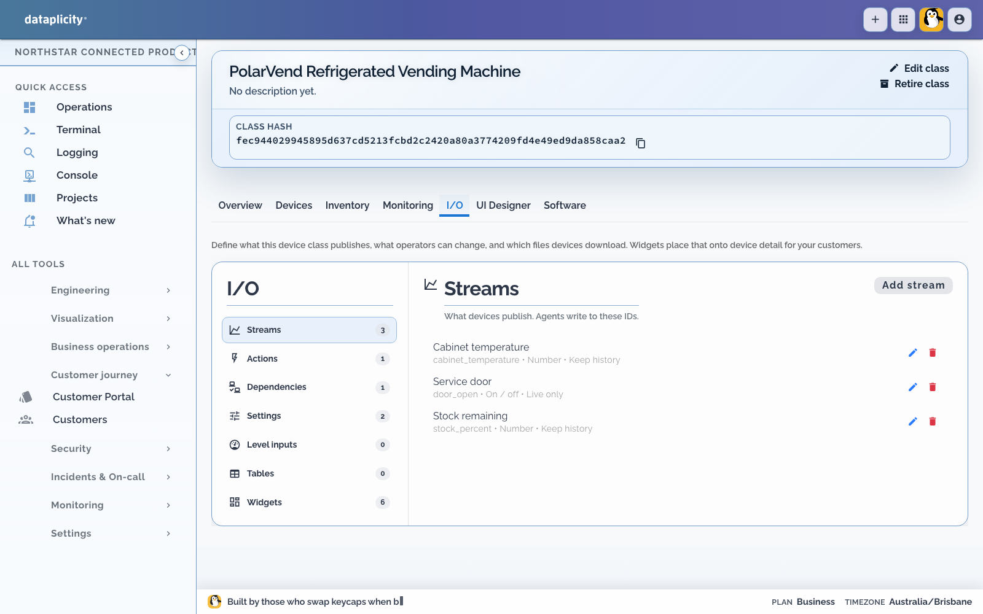Switch to the Devices tab
Viewport: 983px width, 614px height.
coord(294,206)
